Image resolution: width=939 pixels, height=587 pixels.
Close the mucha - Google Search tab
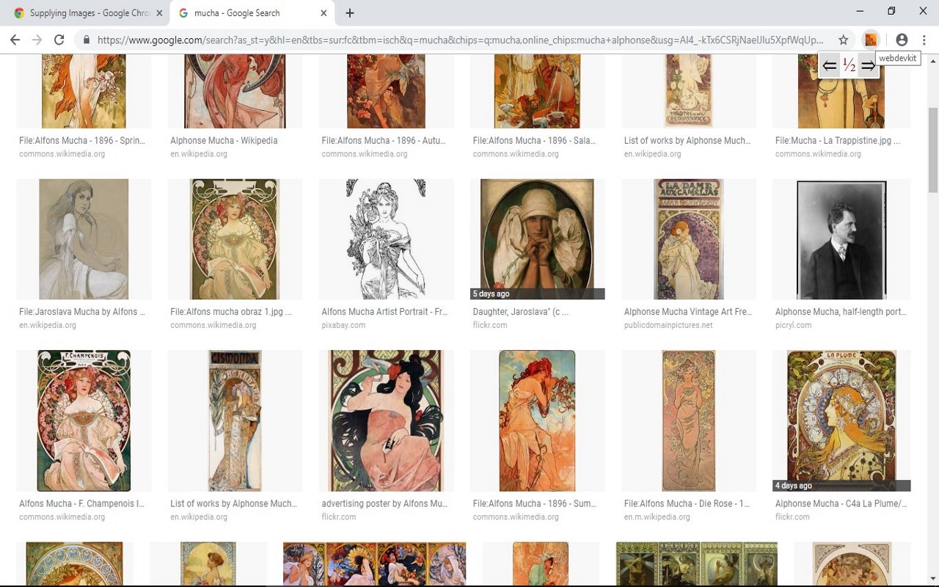[324, 13]
